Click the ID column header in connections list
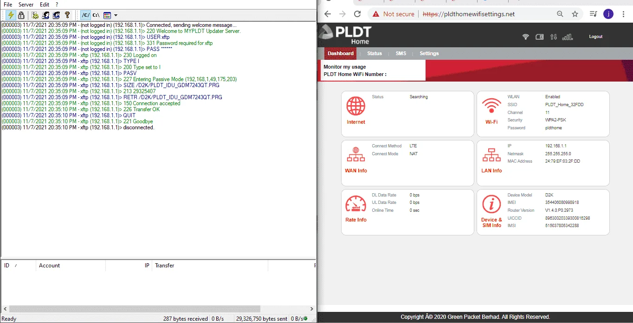Viewport: 633px width, 323px height. tap(19, 266)
